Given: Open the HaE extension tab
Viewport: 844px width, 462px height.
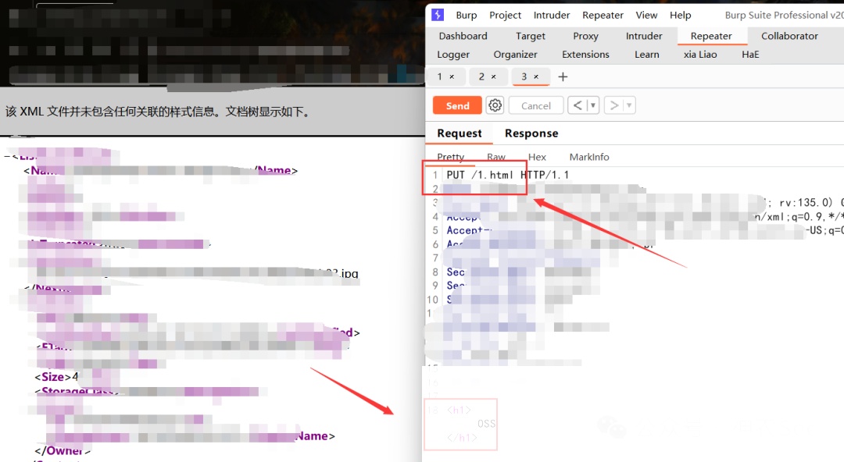Looking at the screenshot, I should tap(750, 55).
